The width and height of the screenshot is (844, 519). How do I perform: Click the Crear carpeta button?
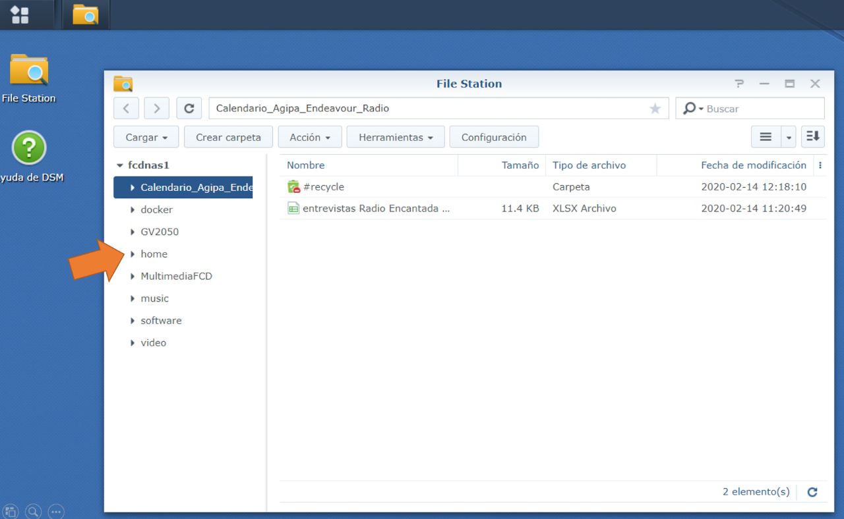(x=228, y=137)
